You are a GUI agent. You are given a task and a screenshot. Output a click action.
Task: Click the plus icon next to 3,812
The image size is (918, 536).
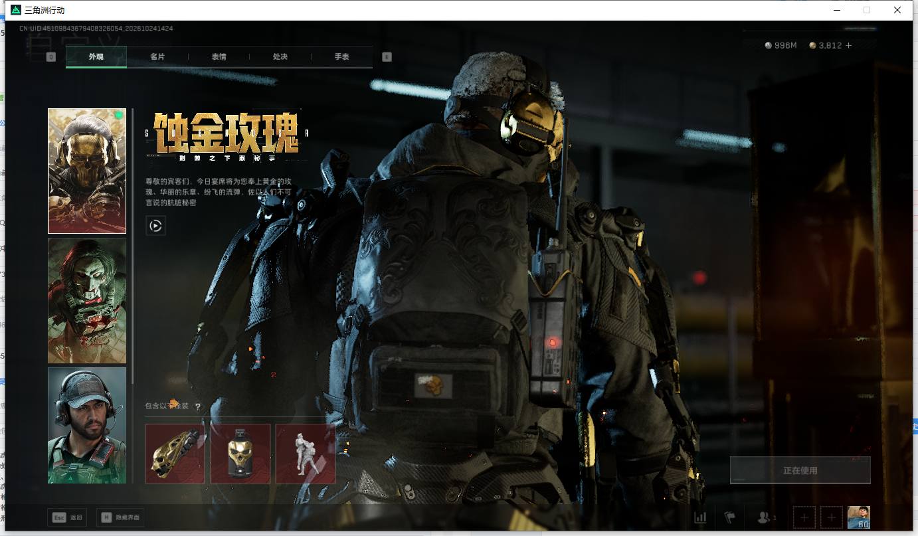coord(848,45)
